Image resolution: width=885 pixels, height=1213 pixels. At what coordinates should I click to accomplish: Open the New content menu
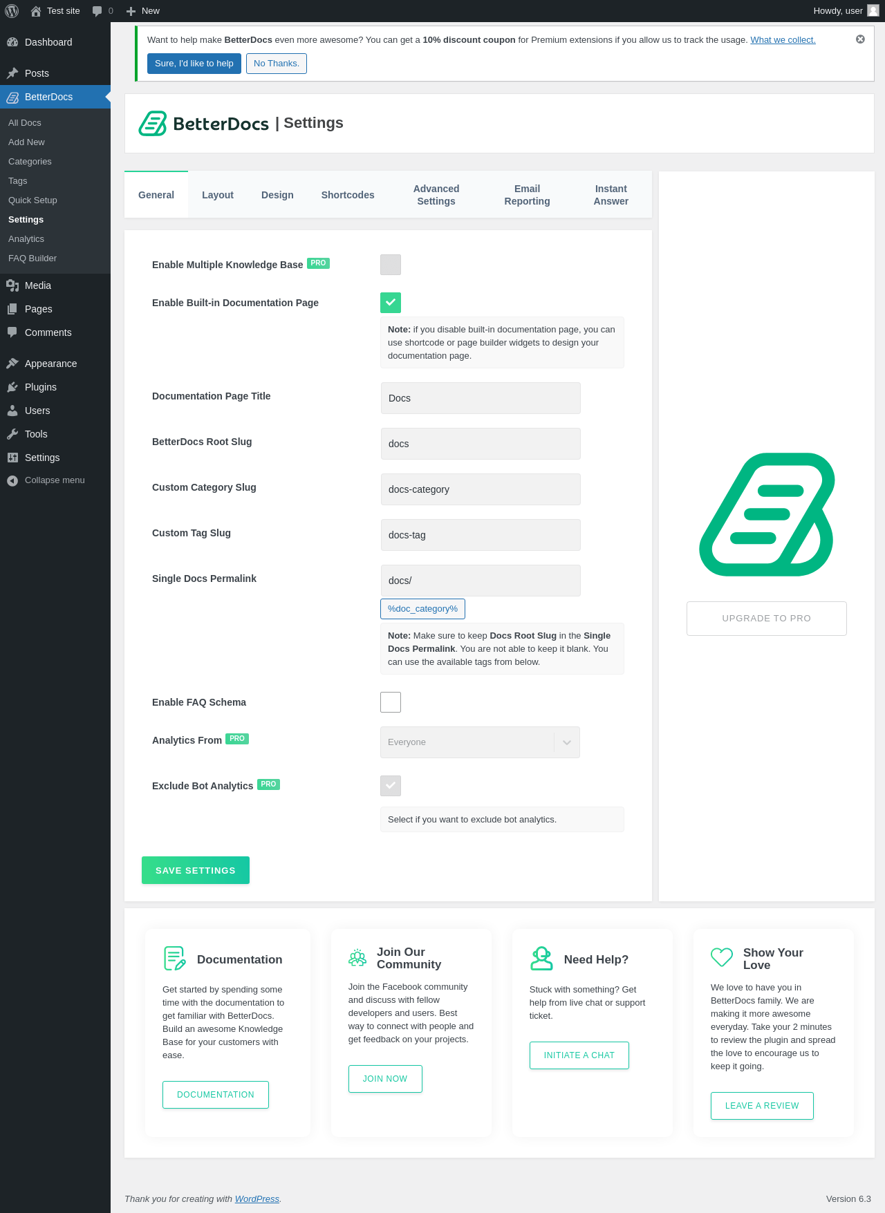pyautogui.click(x=143, y=11)
